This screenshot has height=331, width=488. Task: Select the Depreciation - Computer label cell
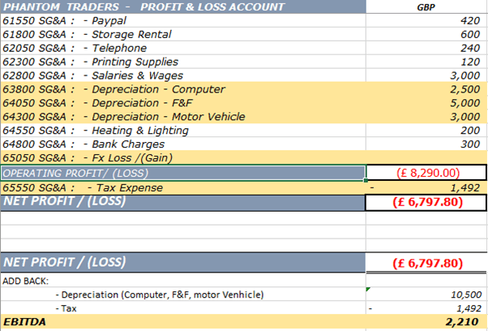[182, 88]
